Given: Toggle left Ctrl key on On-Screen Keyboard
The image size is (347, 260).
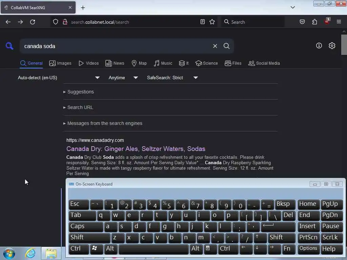Looking at the screenshot, I should point(79,249).
